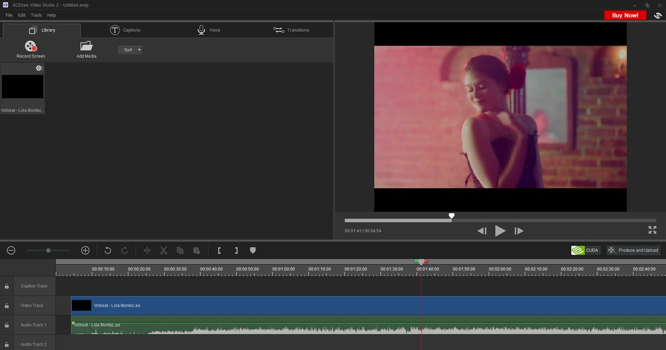
Task: Start screen capture with Record Screen
Action: [31, 49]
